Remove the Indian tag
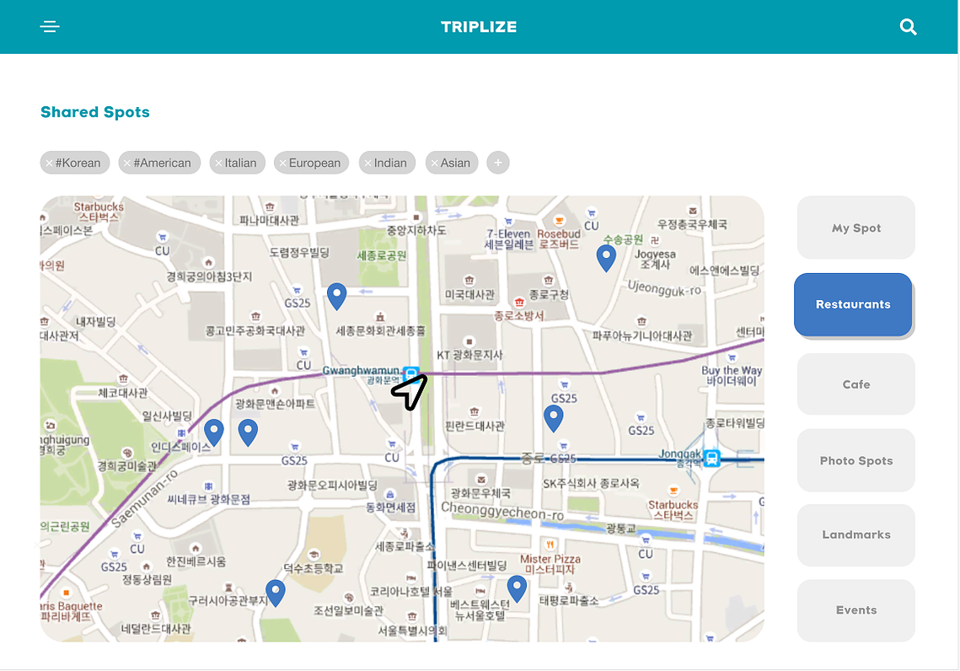This screenshot has height=671, width=960. coord(367,163)
